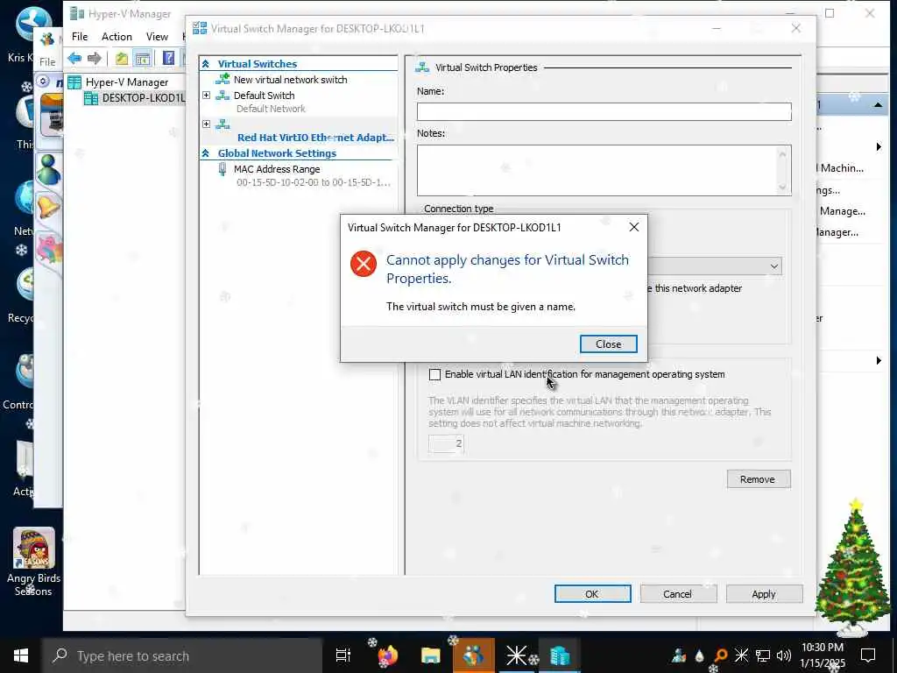Select Default Switch in the list
This screenshot has width=897, height=673.
264,96
